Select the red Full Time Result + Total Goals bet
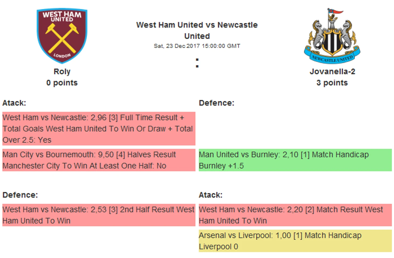394x258 pixels. (x=98, y=129)
